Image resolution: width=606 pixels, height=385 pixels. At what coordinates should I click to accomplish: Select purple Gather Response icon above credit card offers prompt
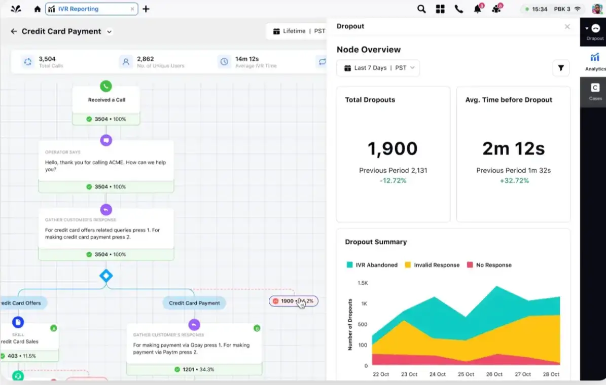point(106,210)
